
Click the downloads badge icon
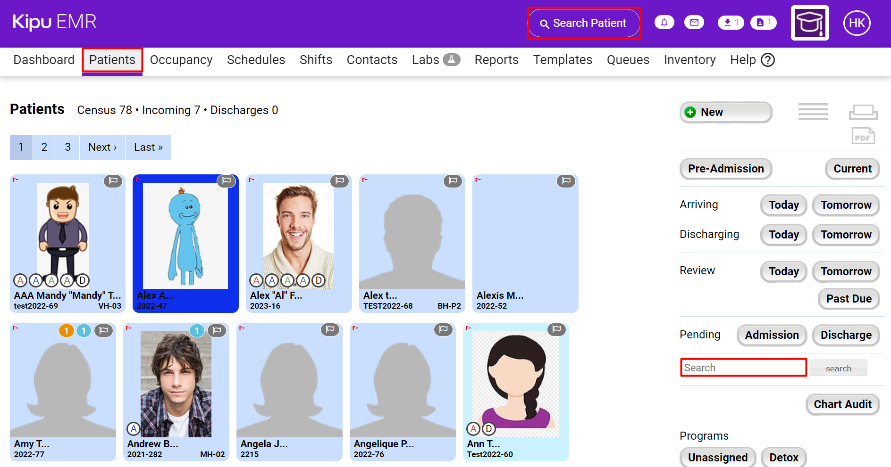tap(730, 23)
